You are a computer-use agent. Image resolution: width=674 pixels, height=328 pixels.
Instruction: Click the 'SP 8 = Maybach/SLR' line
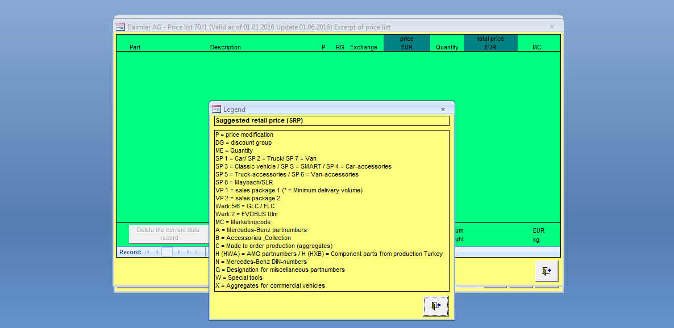(244, 183)
